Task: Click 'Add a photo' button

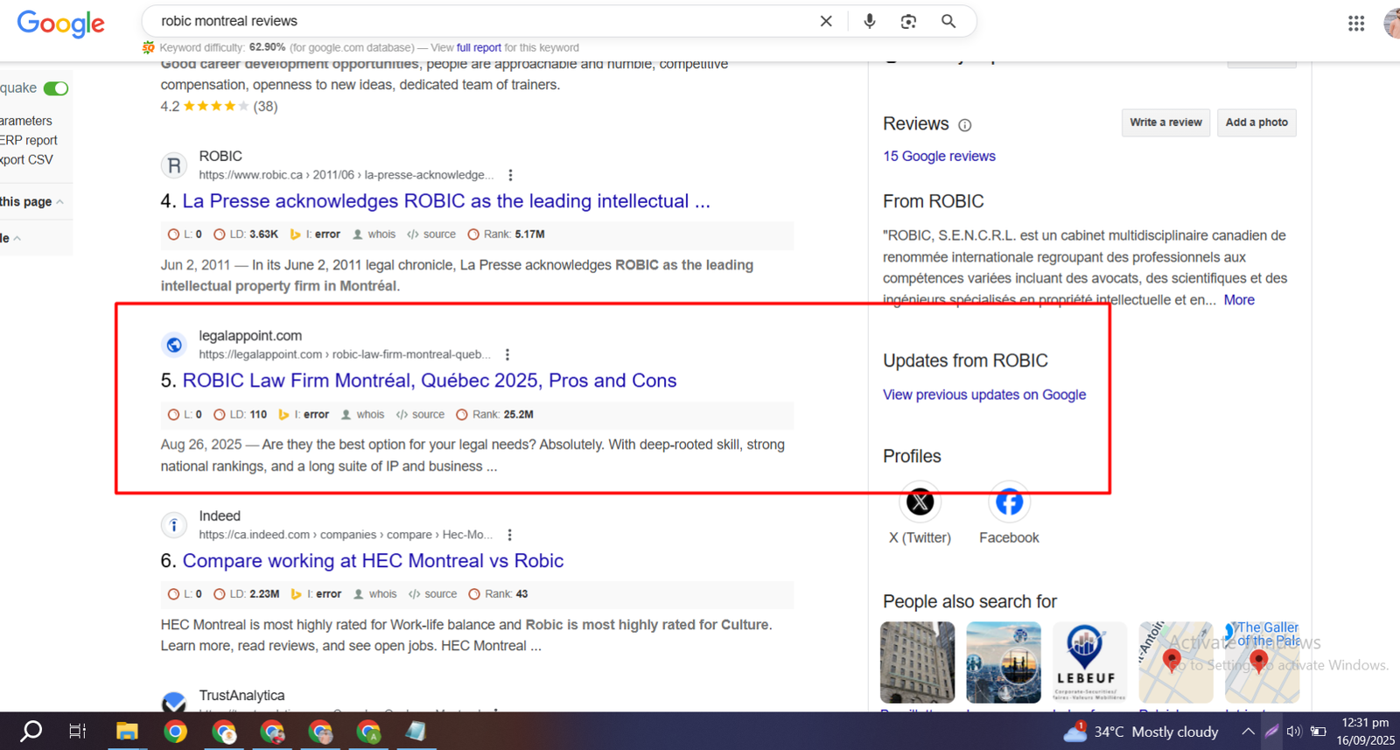Action: [1256, 123]
